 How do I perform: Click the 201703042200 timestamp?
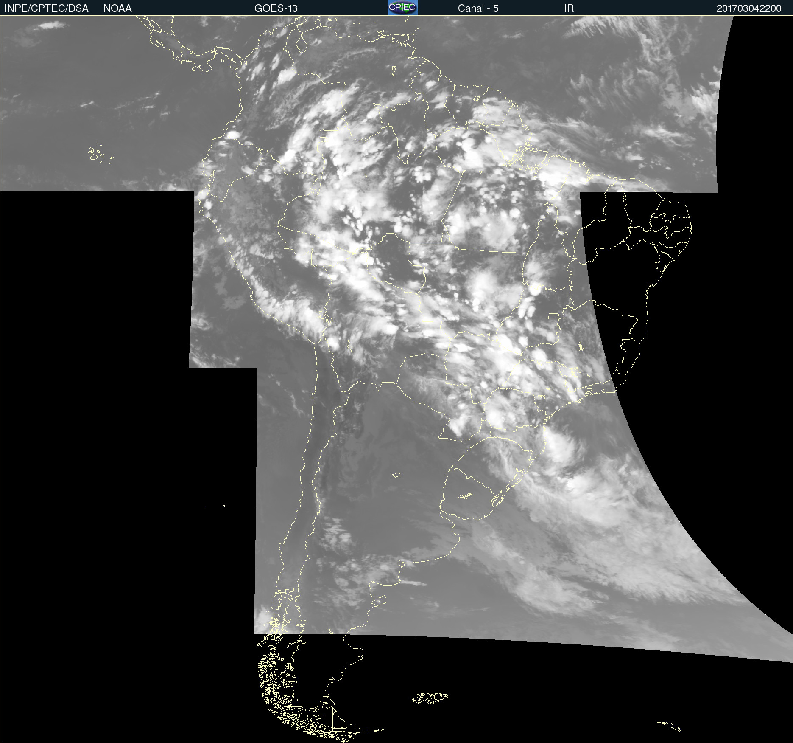click(x=749, y=8)
